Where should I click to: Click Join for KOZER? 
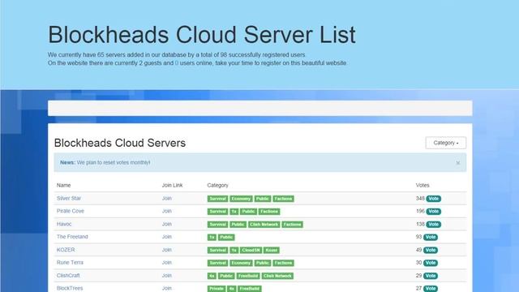167,250
